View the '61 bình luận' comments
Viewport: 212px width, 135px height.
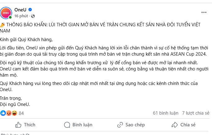[166, 113]
